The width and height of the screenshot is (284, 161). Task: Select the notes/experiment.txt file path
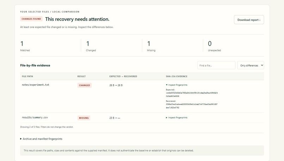36,85
